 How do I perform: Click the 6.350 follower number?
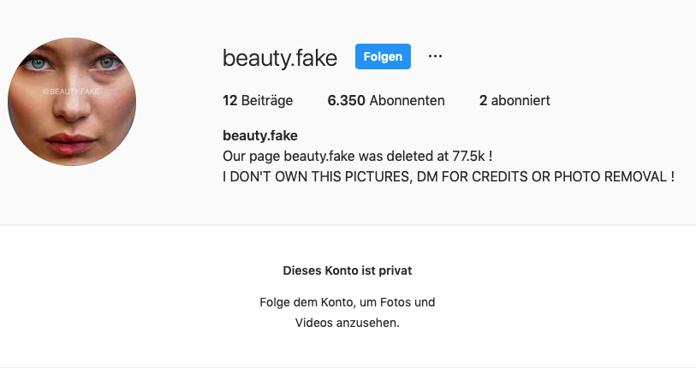[347, 100]
